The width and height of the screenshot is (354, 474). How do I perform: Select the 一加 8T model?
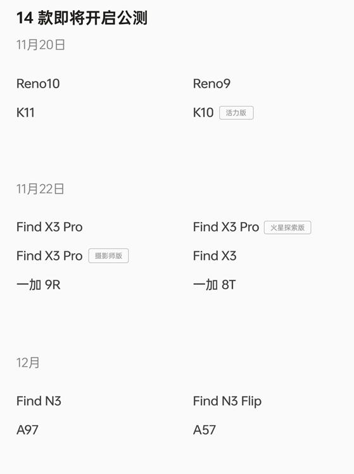214,285
